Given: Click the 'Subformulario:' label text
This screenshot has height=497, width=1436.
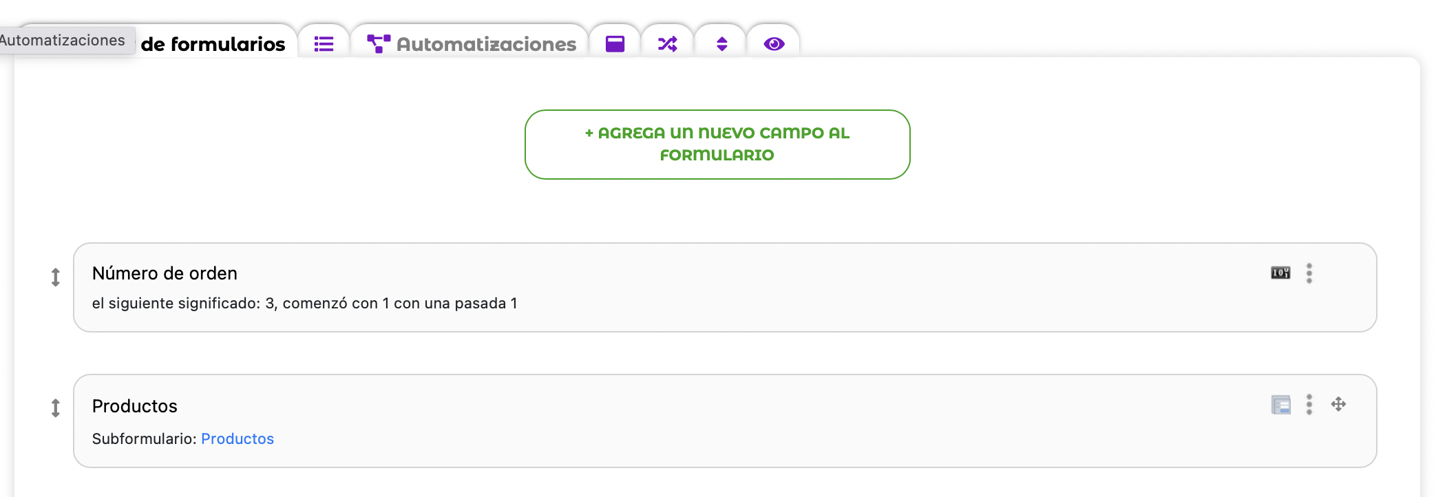Looking at the screenshot, I should pos(145,438).
